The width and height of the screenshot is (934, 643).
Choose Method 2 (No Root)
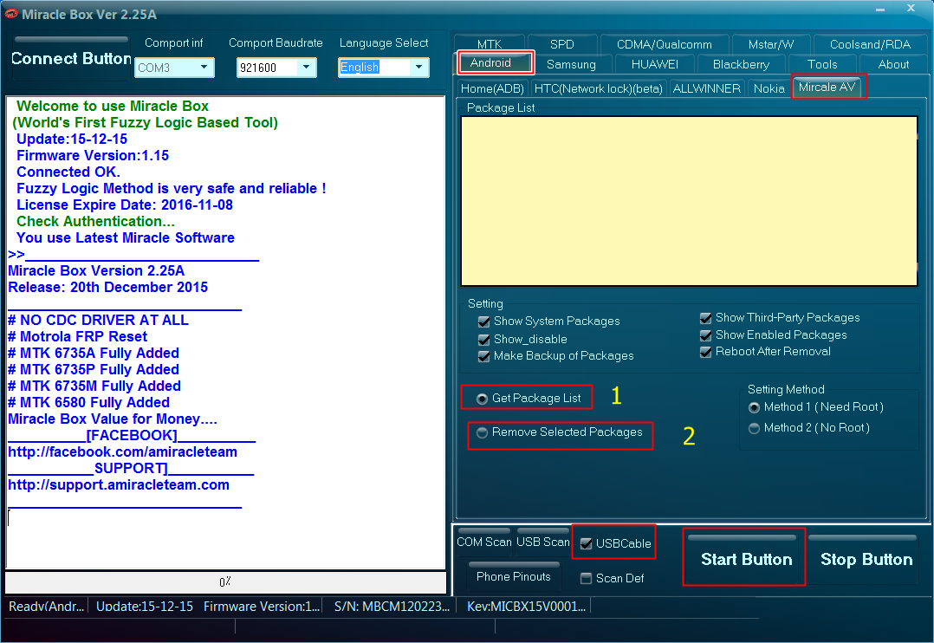[754, 428]
